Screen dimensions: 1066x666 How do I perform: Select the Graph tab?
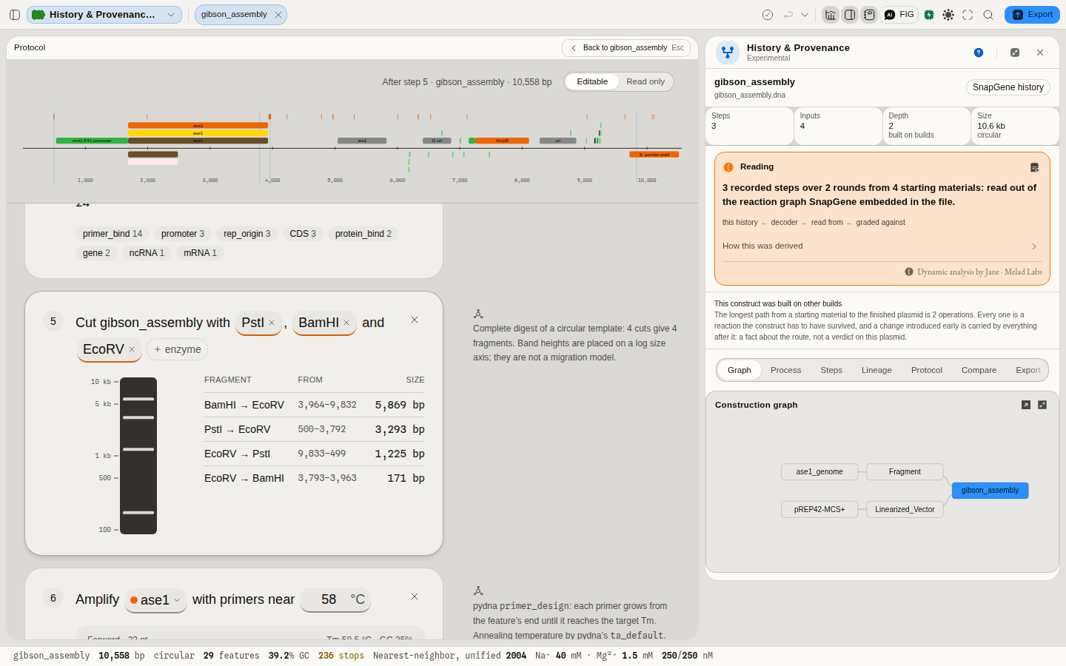(739, 370)
